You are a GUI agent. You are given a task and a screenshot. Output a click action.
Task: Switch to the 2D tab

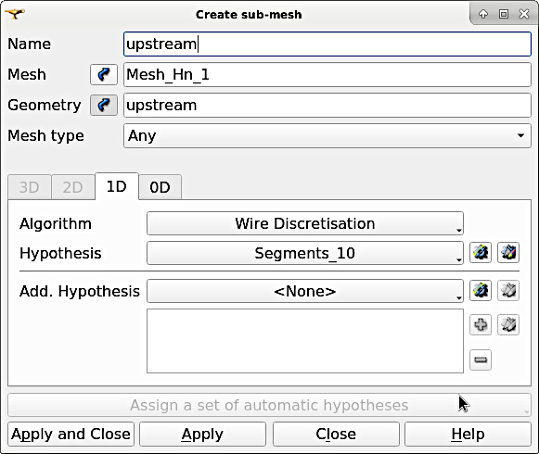coord(73,187)
